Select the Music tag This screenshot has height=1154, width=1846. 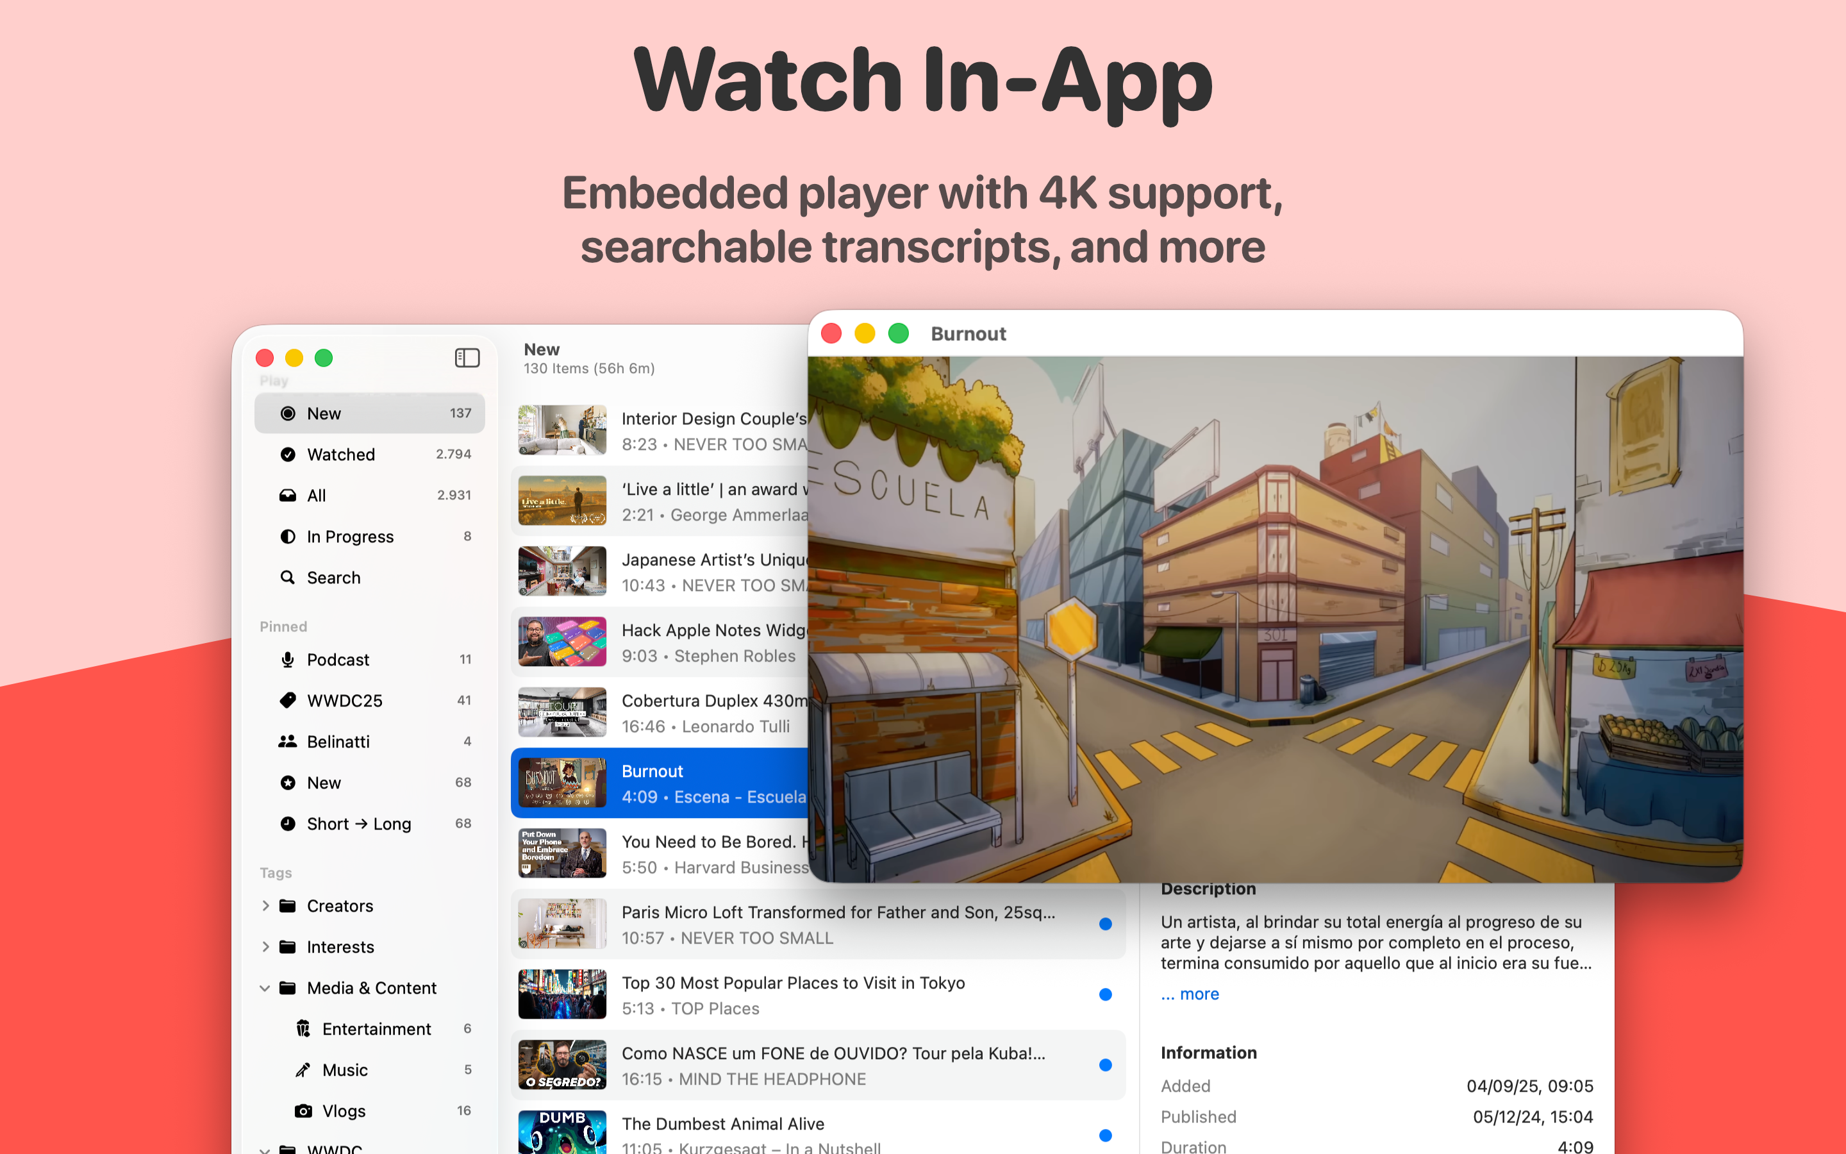pyautogui.click(x=369, y=1070)
